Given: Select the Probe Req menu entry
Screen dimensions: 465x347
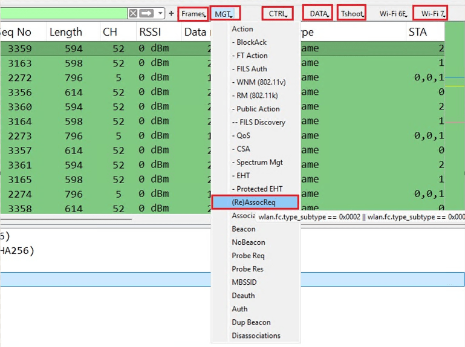Looking at the screenshot, I should [x=248, y=256].
